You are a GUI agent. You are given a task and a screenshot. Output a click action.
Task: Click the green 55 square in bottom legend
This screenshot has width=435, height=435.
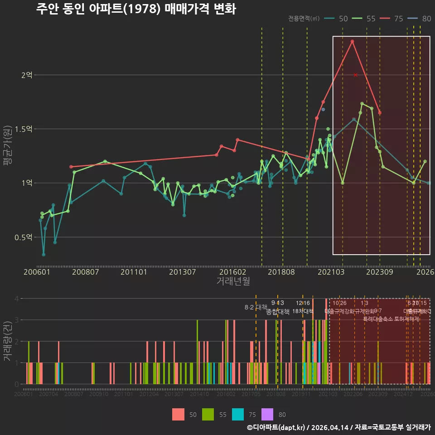coord(208,415)
